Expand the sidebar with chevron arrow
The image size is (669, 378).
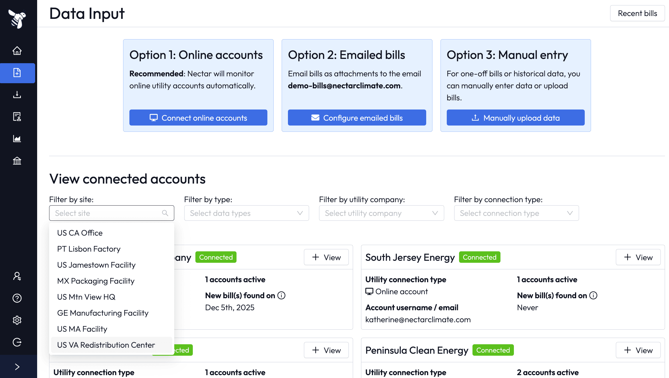coord(17,367)
